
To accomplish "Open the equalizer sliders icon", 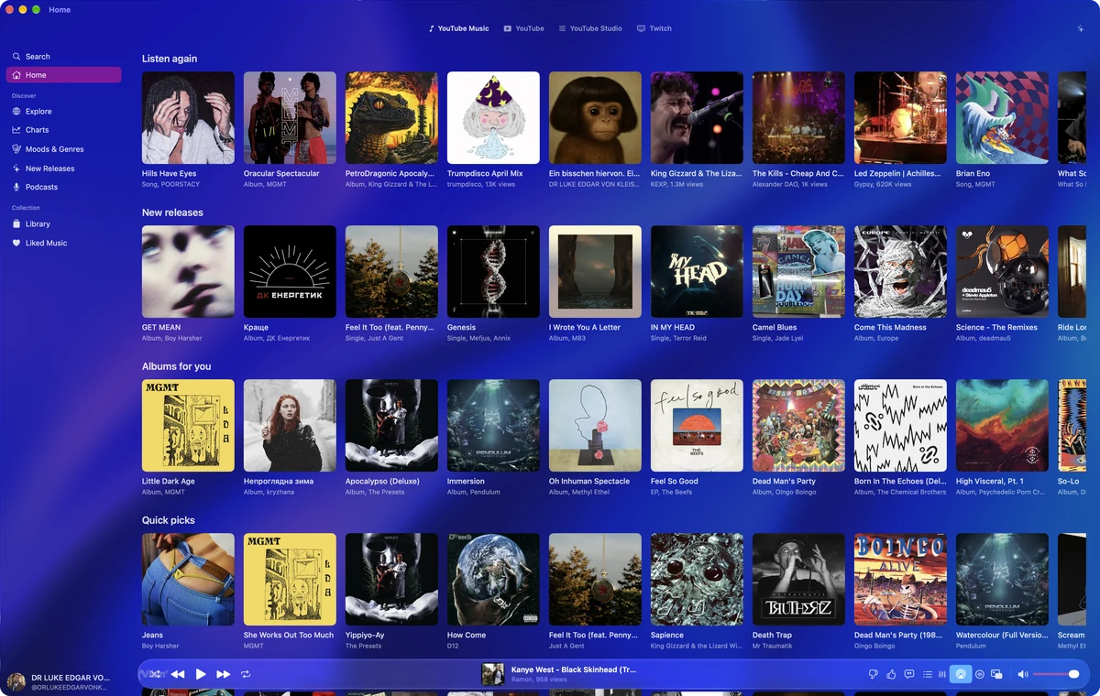I will tap(942, 674).
